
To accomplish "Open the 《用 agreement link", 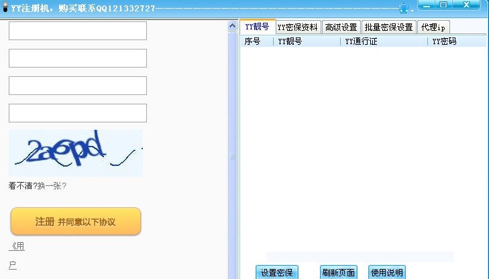I will tap(17, 246).
